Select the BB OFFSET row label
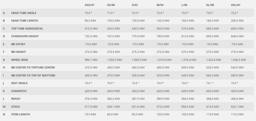The image size is (256, 121). pyautogui.click(x=18, y=44)
